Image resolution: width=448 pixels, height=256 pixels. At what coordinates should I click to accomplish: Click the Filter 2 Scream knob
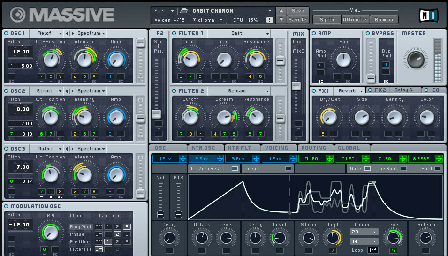(224, 117)
